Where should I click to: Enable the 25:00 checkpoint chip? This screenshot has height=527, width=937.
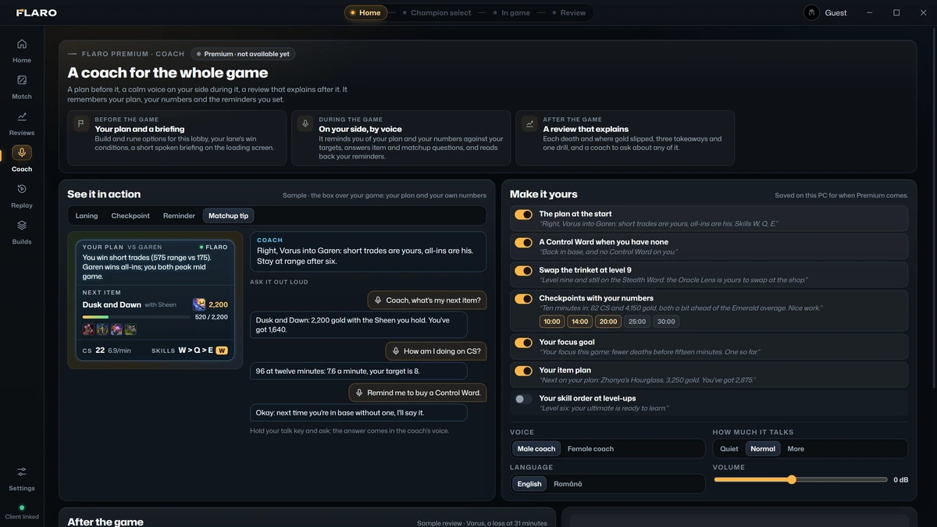pyautogui.click(x=637, y=322)
